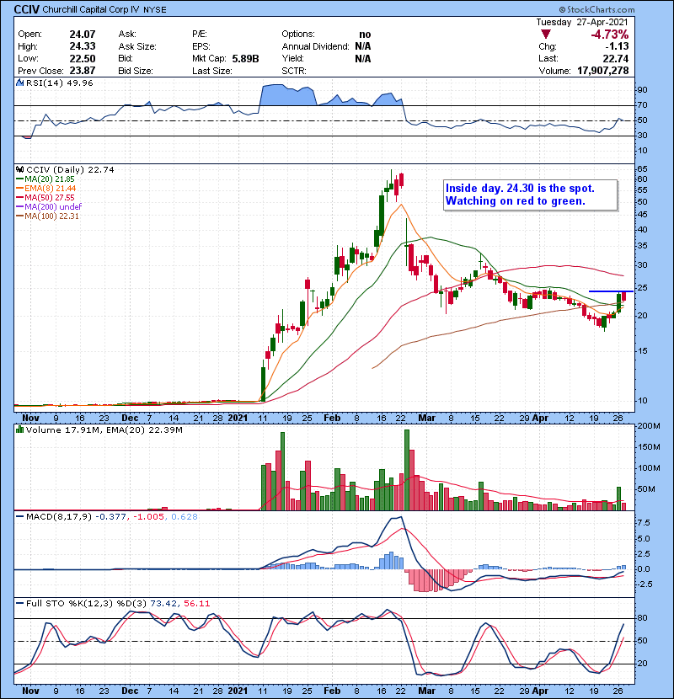Click the 90 label on the RSI axis
The width and height of the screenshot is (674, 699).
[642, 89]
